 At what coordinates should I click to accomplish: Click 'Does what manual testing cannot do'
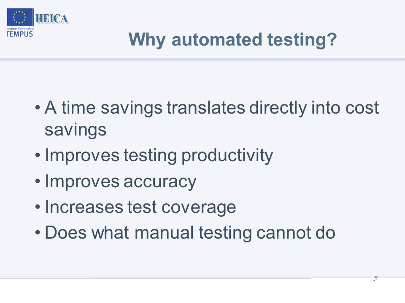[x=190, y=233]
